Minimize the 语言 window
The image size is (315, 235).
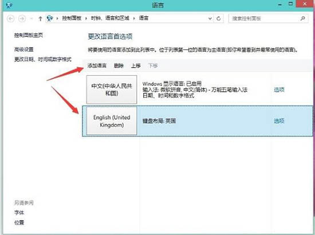(280, 4)
